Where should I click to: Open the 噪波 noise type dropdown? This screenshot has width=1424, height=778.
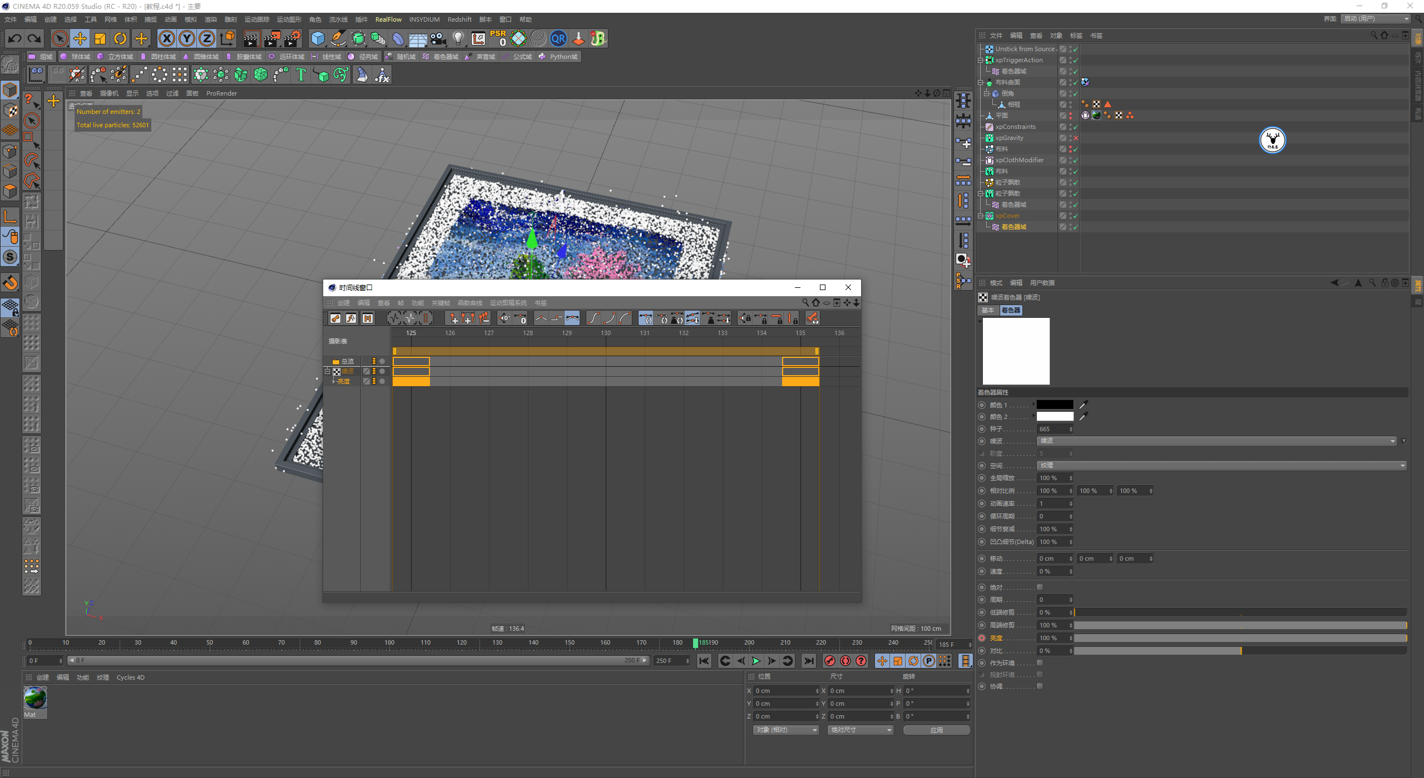click(x=1217, y=441)
